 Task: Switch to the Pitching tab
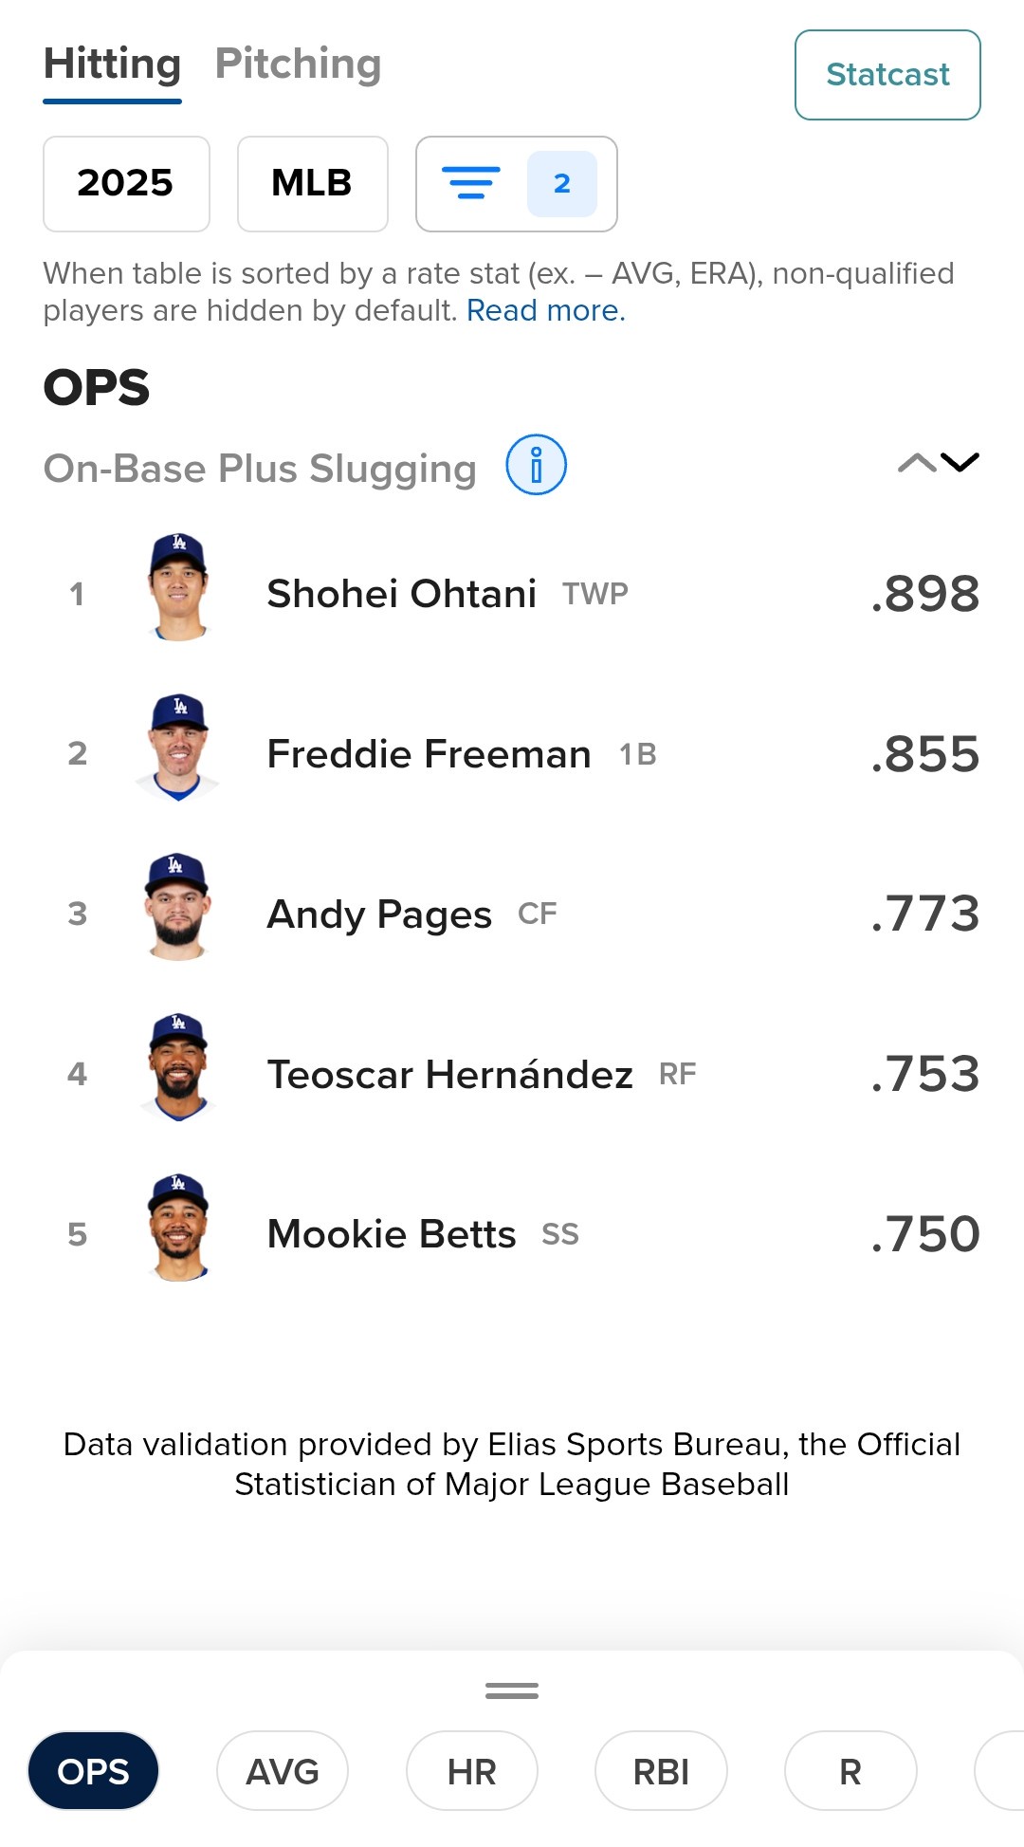pyautogui.click(x=298, y=65)
